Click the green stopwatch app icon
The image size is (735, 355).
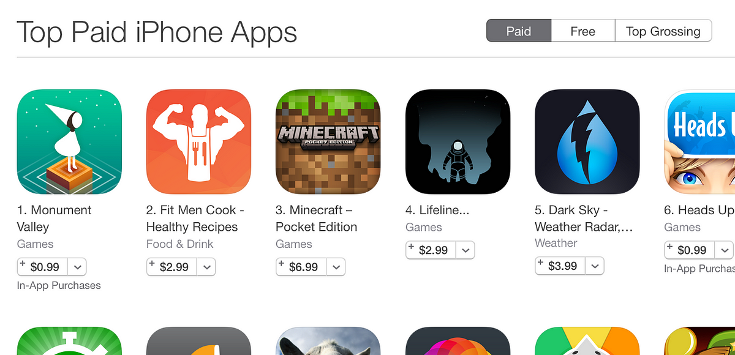tap(69, 341)
